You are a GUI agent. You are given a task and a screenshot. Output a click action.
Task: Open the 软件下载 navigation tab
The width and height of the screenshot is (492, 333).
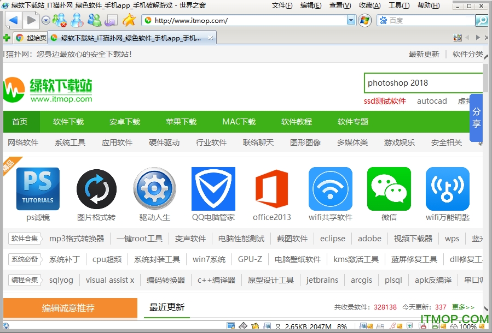[x=68, y=122]
